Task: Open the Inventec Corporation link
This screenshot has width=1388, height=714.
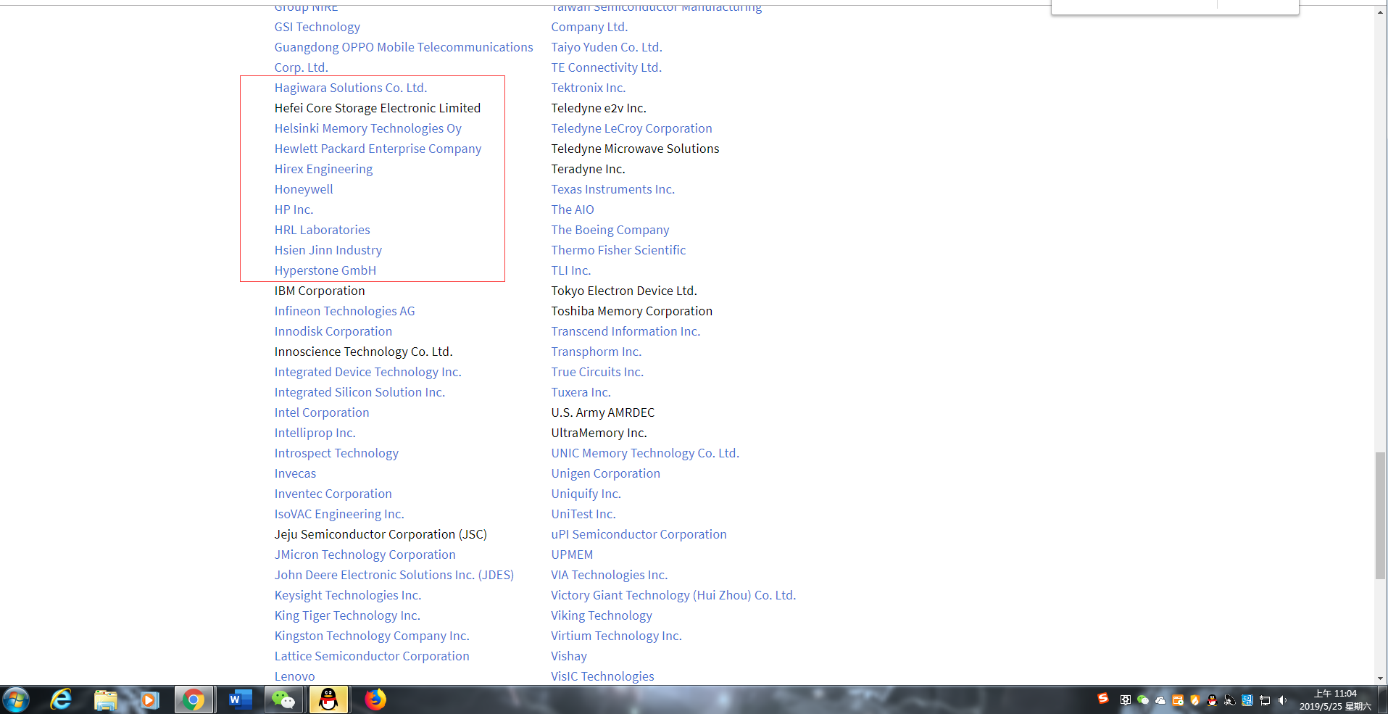Action: (x=333, y=494)
